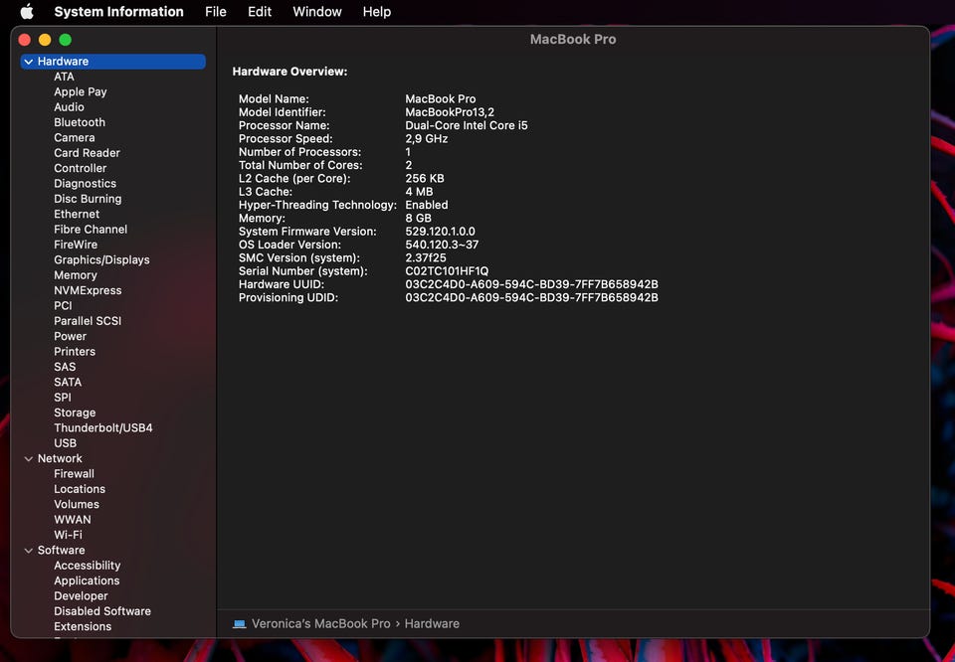
Task: Select Bluetooth in the sidebar
Action: (80, 123)
